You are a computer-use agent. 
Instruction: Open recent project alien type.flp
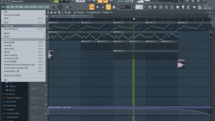(23, 42)
